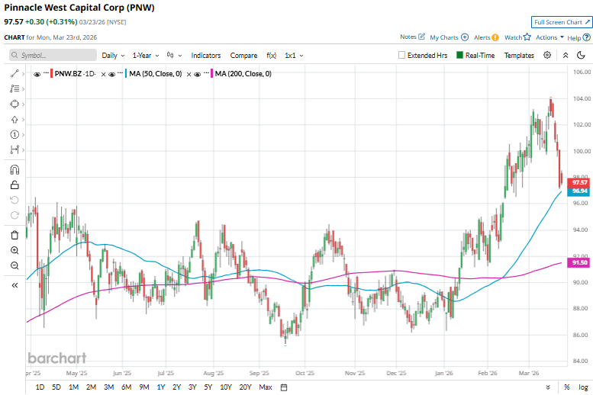Toggle log scale button
The height and width of the screenshot is (395, 593).
click(583, 387)
